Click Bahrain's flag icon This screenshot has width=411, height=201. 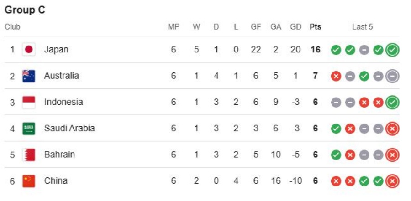pos(29,155)
